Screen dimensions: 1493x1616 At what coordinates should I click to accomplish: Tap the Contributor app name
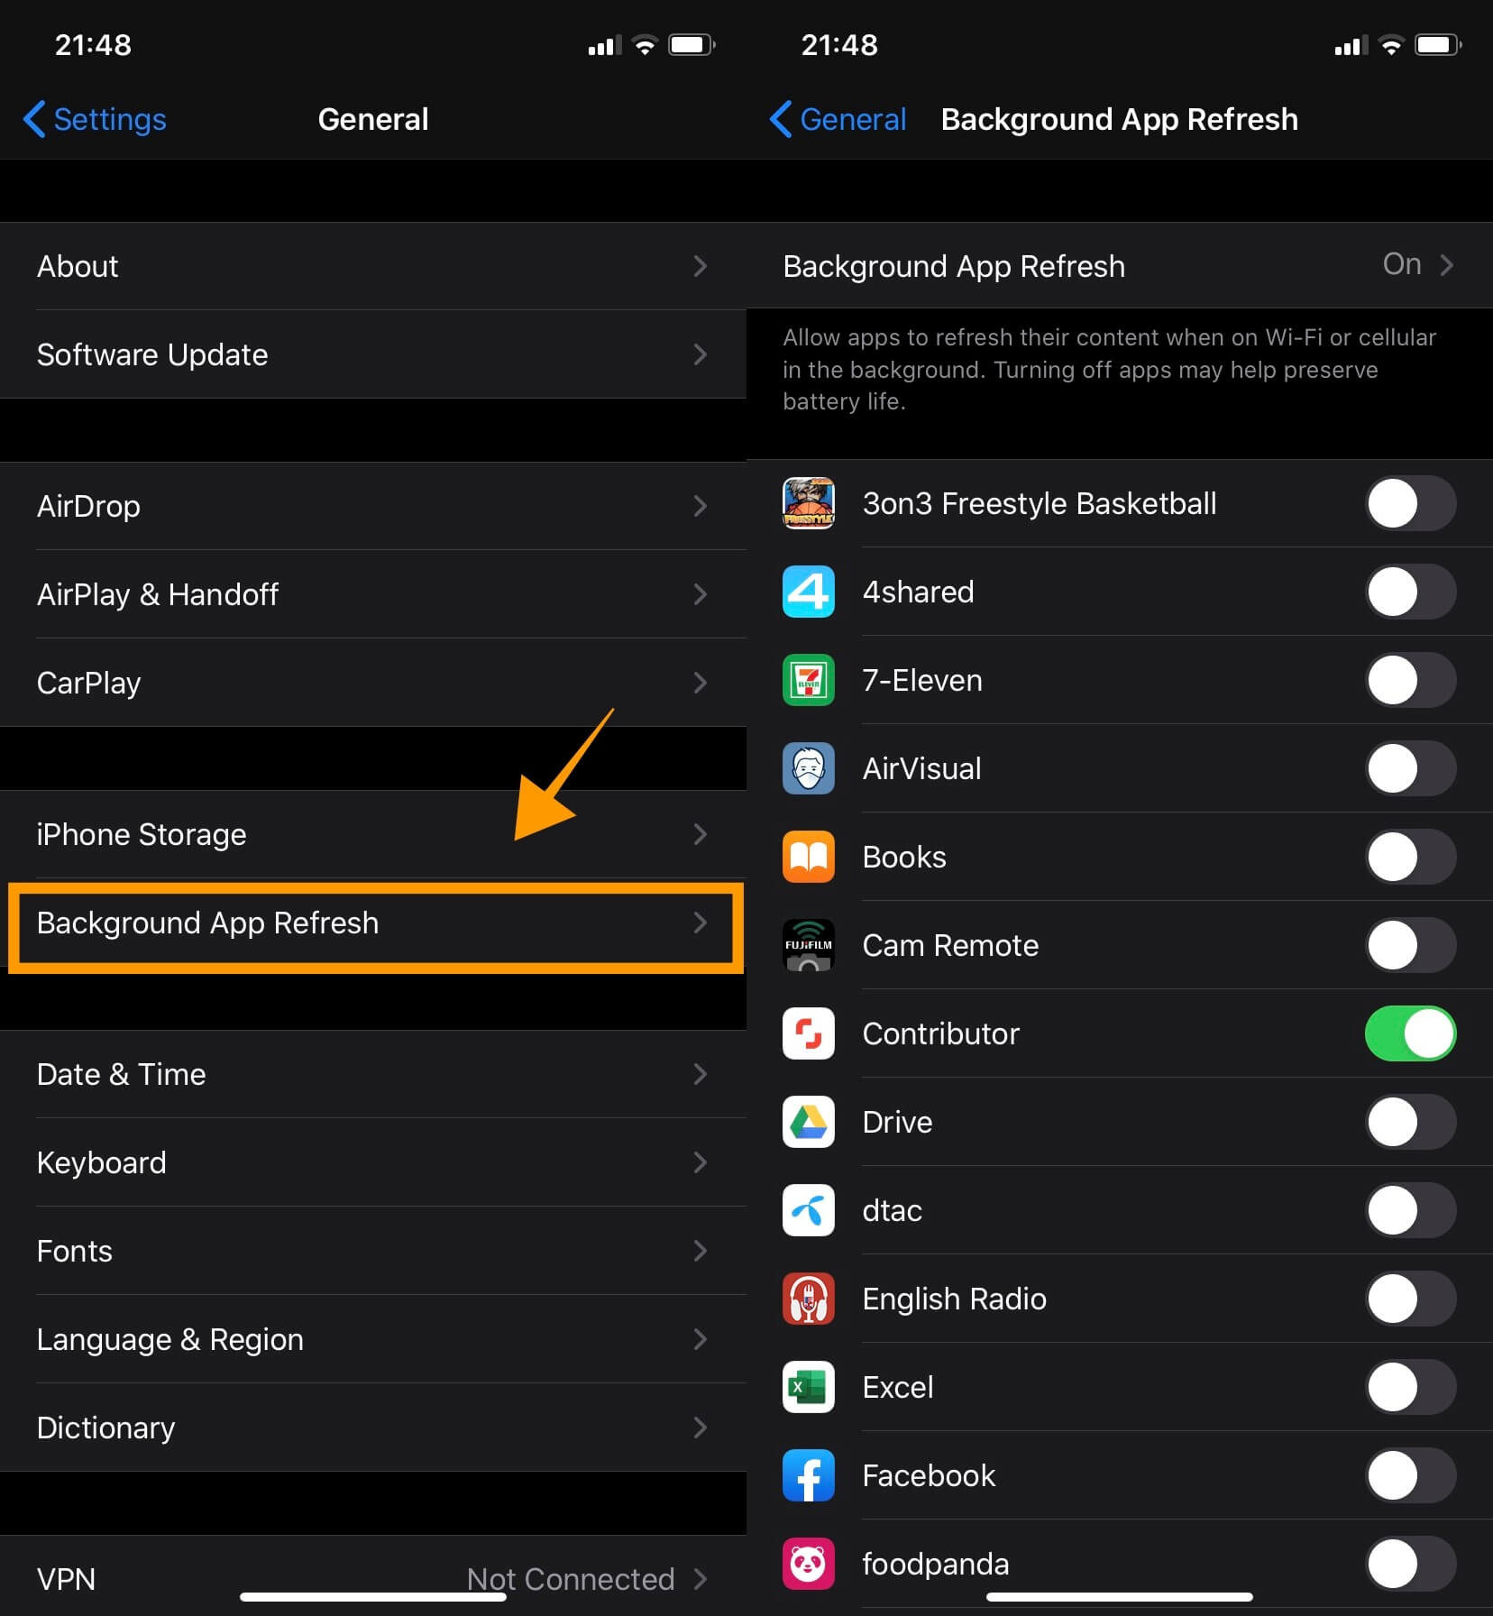[x=940, y=1033]
